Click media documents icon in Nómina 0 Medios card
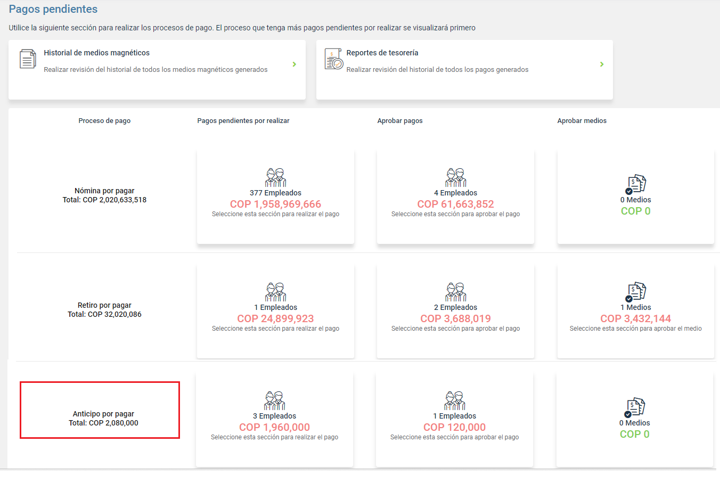The width and height of the screenshot is (720, 483). [x=635, y=184]
